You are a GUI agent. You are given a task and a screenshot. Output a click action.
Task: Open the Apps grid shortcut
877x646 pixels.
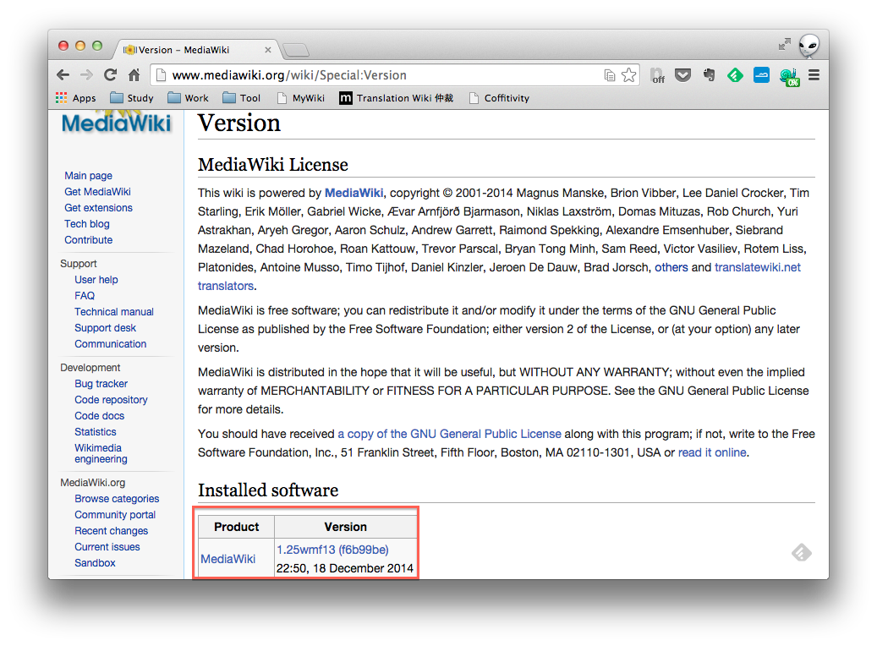click(75, 98)
